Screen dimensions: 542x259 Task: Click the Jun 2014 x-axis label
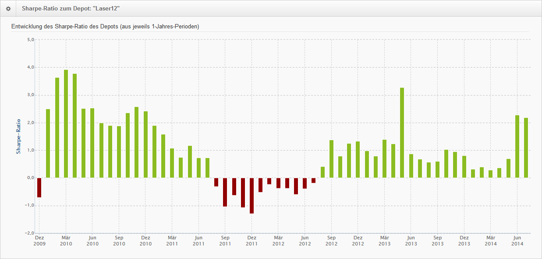(x=517, y=241)
